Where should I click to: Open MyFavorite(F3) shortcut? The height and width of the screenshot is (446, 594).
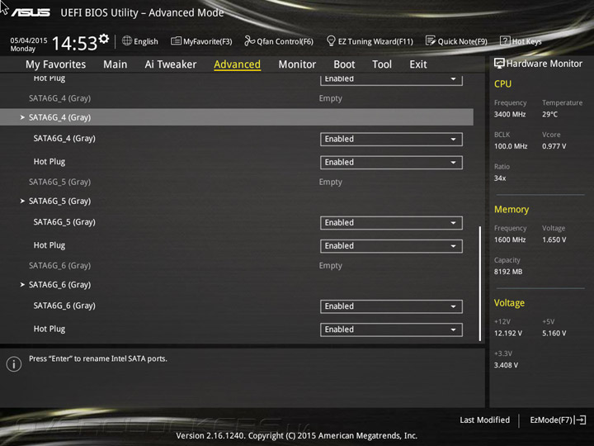click(x=208, y=41)
